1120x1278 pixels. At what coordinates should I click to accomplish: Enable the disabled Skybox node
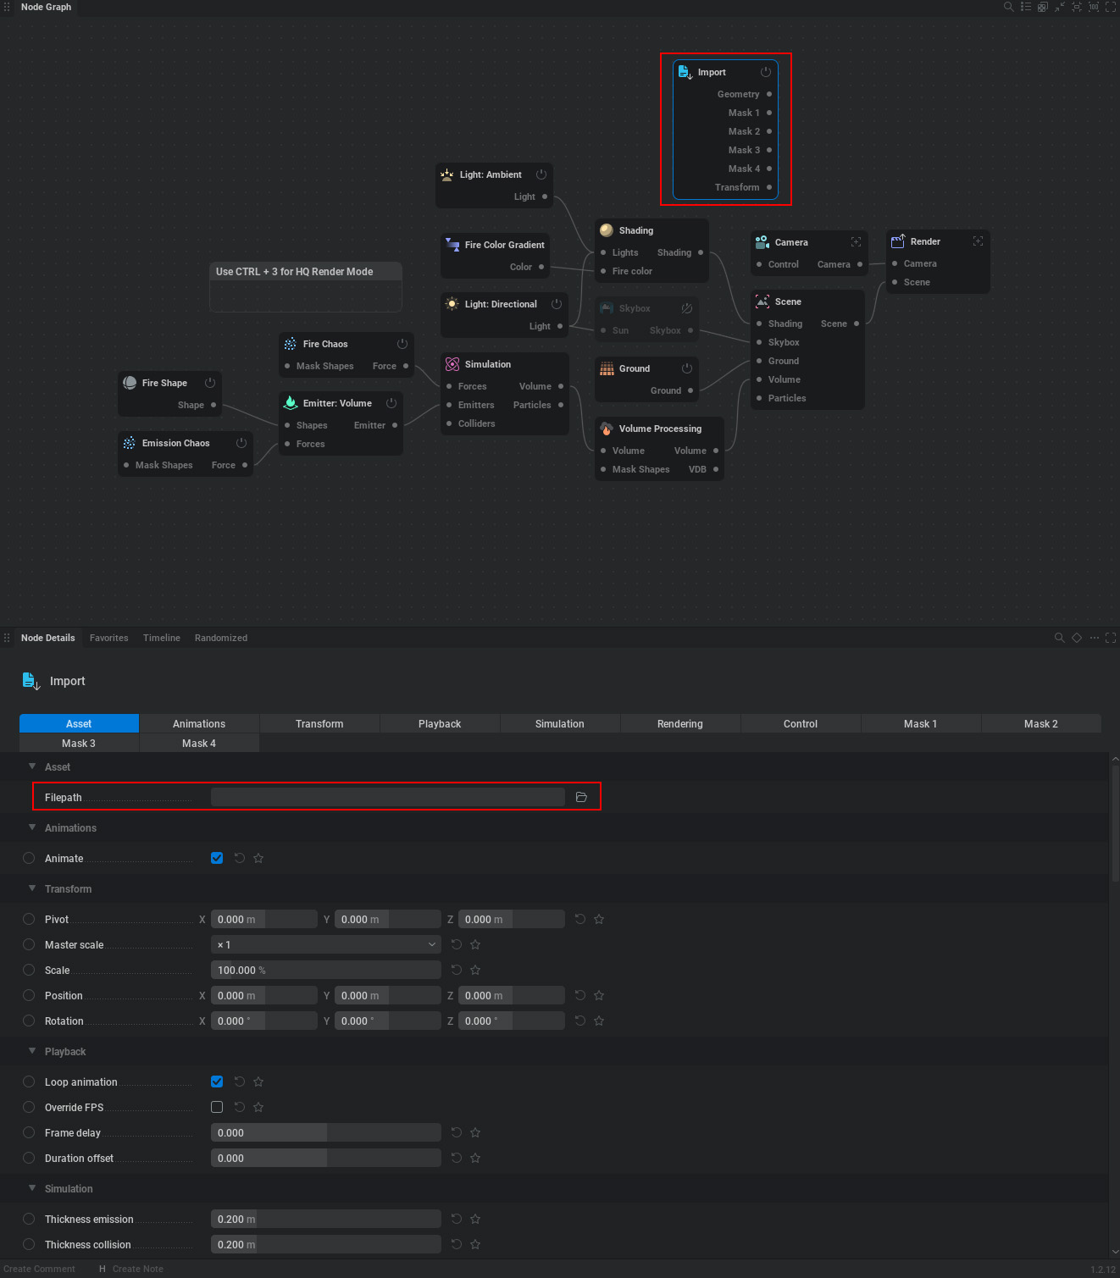click(687, 308)
